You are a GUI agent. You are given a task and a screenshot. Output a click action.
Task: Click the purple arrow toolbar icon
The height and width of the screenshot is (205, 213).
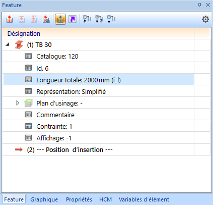(x=73, y=19)
